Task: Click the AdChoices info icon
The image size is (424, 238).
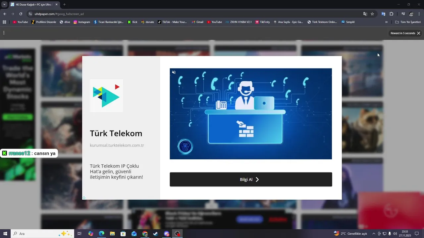Action: [84, 198]
